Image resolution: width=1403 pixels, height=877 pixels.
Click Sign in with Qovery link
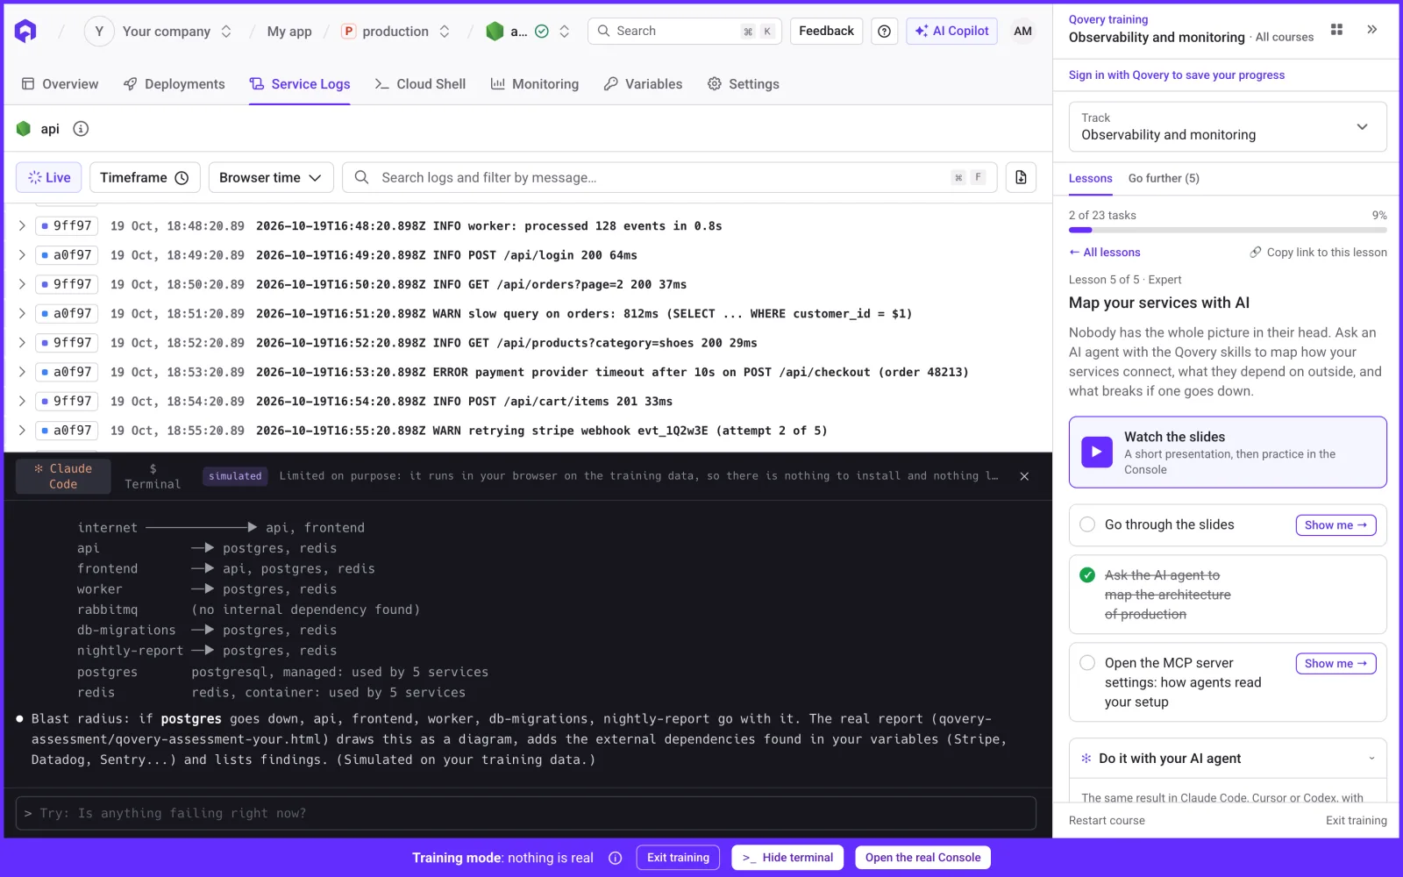[1176, 75]
